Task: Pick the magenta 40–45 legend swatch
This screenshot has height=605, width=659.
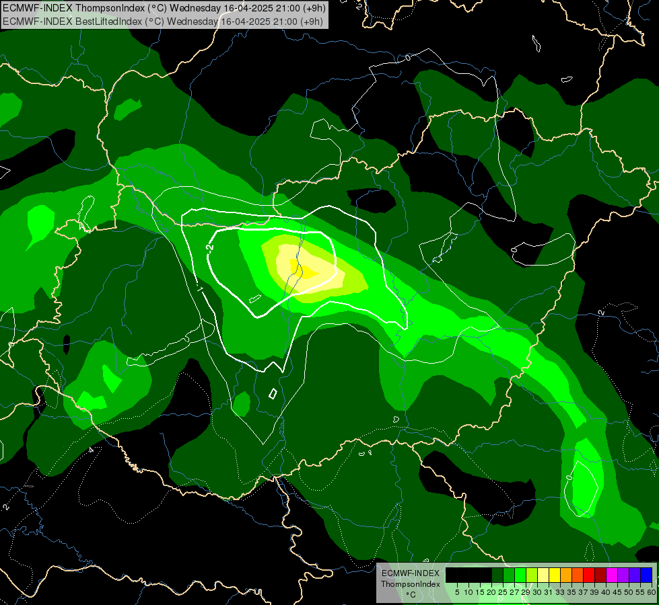Action: tap(612, 575)
